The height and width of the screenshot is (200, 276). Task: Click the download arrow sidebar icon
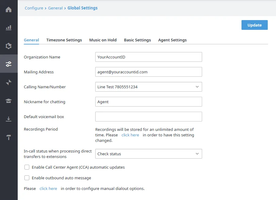9,119
